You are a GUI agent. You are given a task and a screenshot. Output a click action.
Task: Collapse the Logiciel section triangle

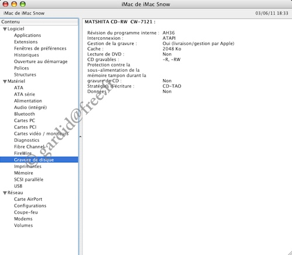pyautogui.click(x=5, y=29)
